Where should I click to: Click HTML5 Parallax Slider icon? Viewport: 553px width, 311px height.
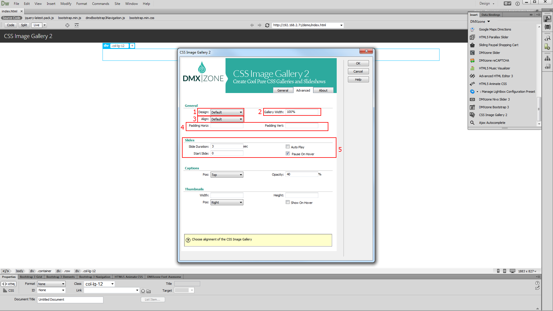[472, 37]
